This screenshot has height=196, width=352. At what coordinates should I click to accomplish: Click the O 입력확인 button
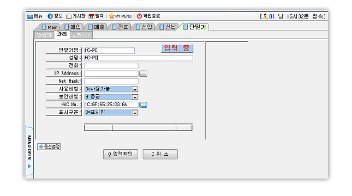pos(121,154)
